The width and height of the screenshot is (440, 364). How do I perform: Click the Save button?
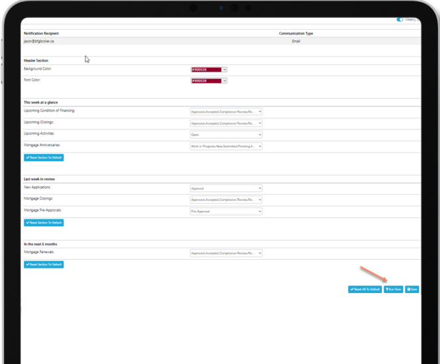tap(412, 289)
